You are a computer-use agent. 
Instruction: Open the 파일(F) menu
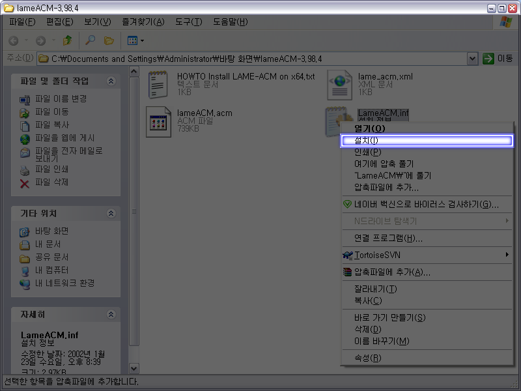click(x=22, y=22)
